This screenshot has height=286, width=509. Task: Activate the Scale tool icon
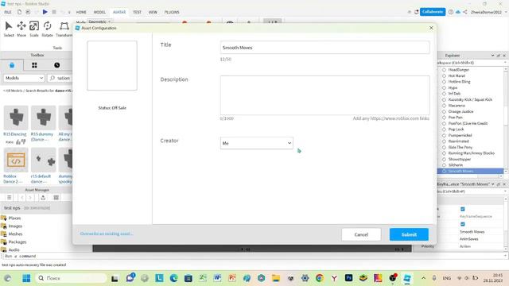[x=34, y=26]
